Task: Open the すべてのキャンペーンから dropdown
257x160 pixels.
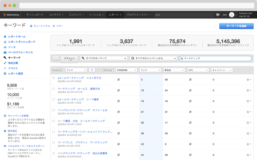Action: coord(153,58)
